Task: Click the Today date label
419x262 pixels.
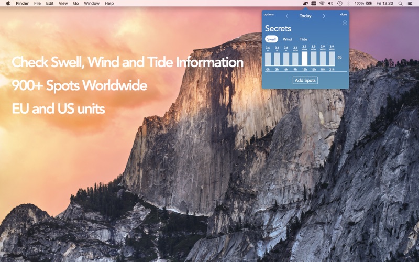Action: tap(305, 16)
